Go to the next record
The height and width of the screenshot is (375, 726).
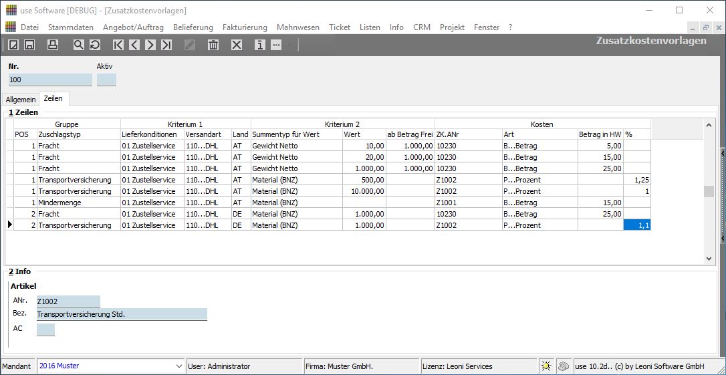[x=150, y=45]
